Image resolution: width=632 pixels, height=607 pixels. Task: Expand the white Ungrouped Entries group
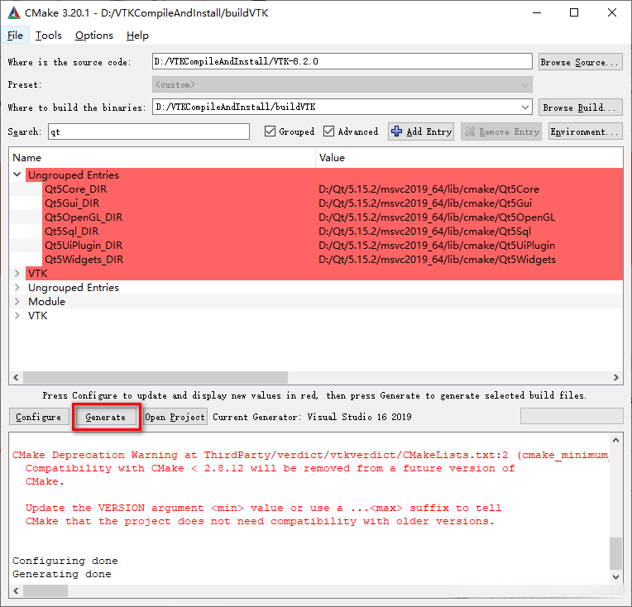pyautogui.click(x=17, y=288)
